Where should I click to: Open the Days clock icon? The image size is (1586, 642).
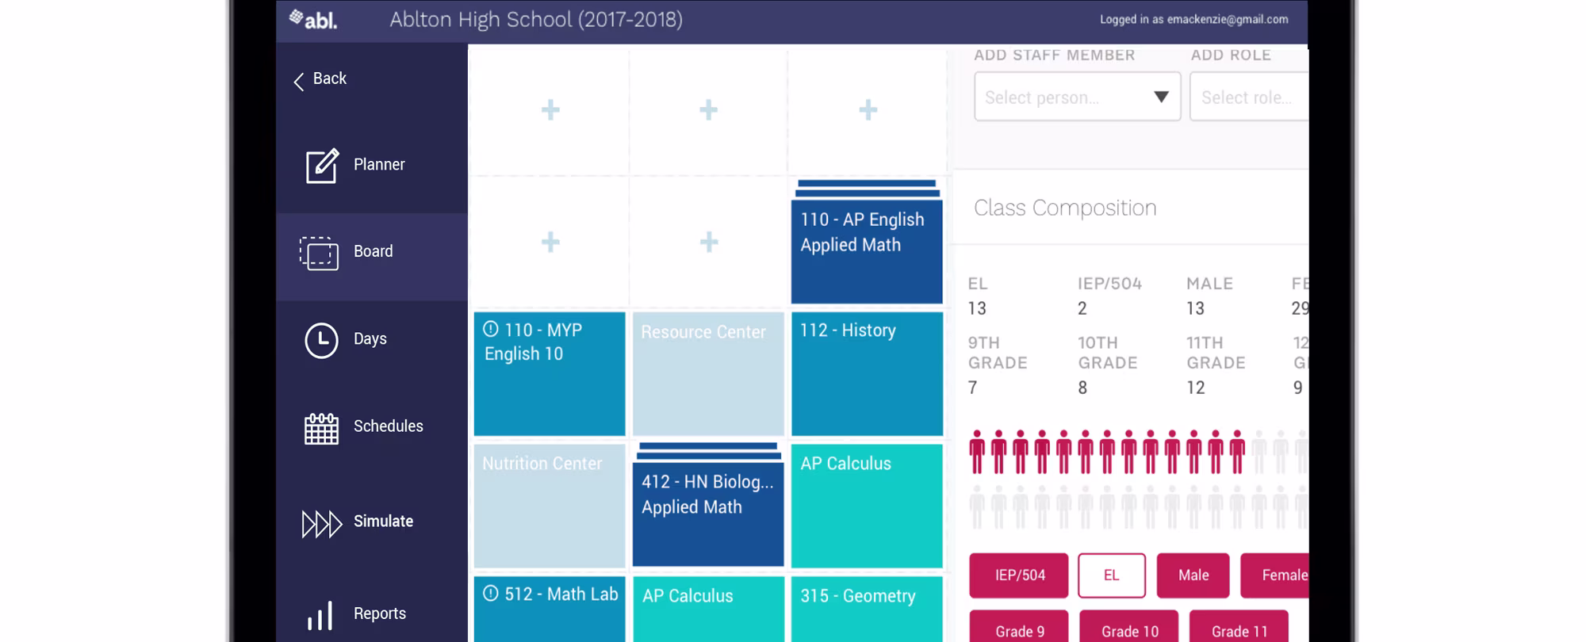[321, 340]
